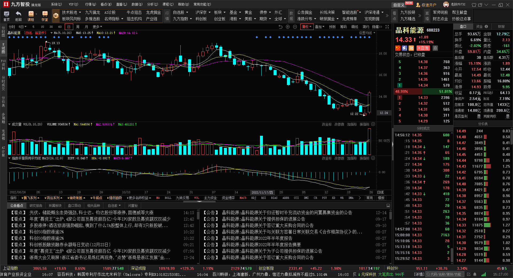Click the alert bell icon beside 自选
The width and height of the screenshot is (513, 278).
435,48
